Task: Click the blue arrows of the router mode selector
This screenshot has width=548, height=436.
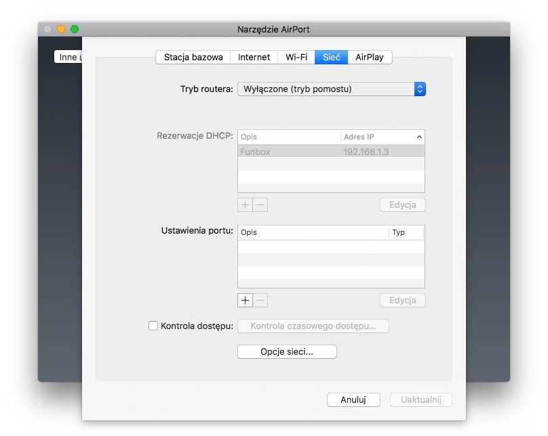Action: coord(420,89)
